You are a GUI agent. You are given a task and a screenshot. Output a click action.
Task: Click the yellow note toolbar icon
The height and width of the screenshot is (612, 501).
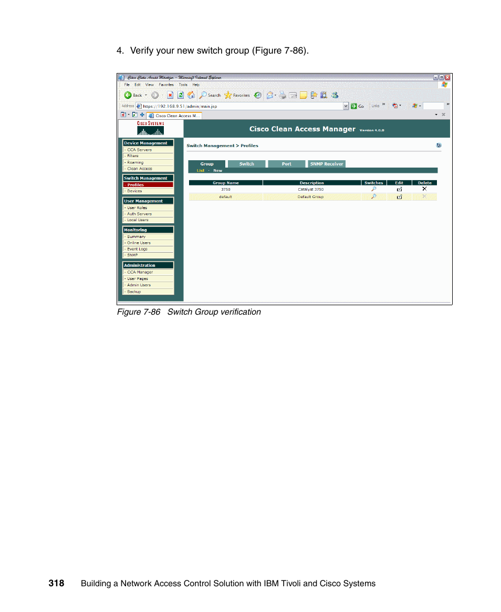tap(303, 95)
